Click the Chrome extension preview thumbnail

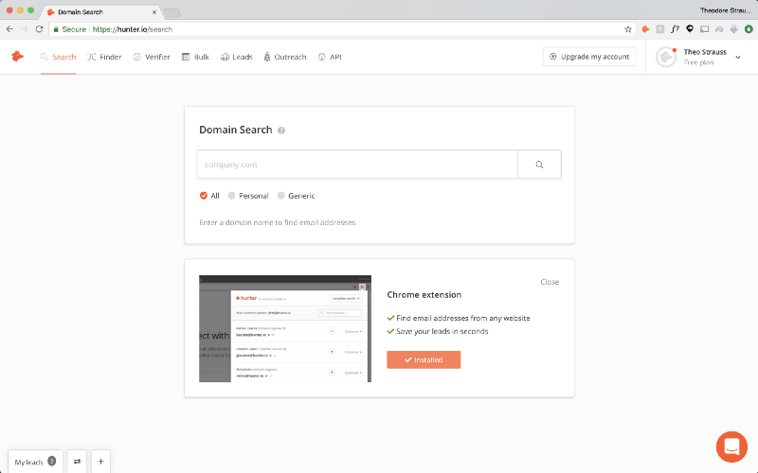click(x=284, y=328)
